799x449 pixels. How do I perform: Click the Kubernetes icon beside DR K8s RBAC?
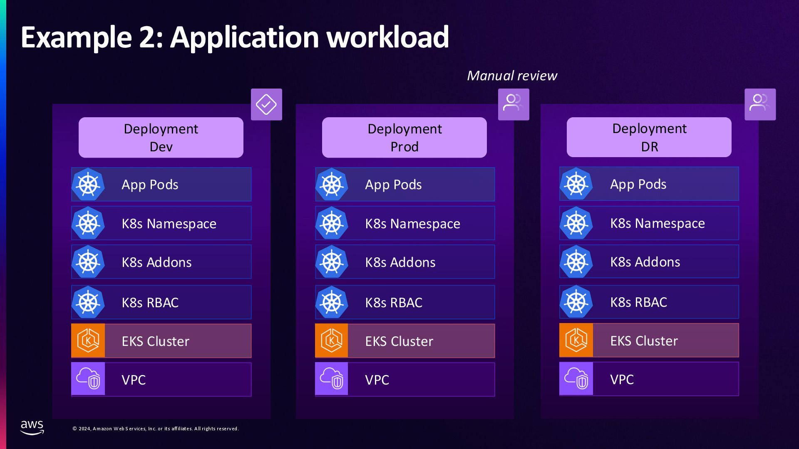click(576, 301)
